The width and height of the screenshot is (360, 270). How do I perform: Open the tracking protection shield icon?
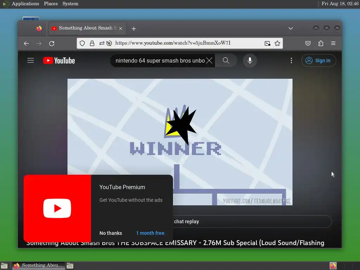click(82, 43)
